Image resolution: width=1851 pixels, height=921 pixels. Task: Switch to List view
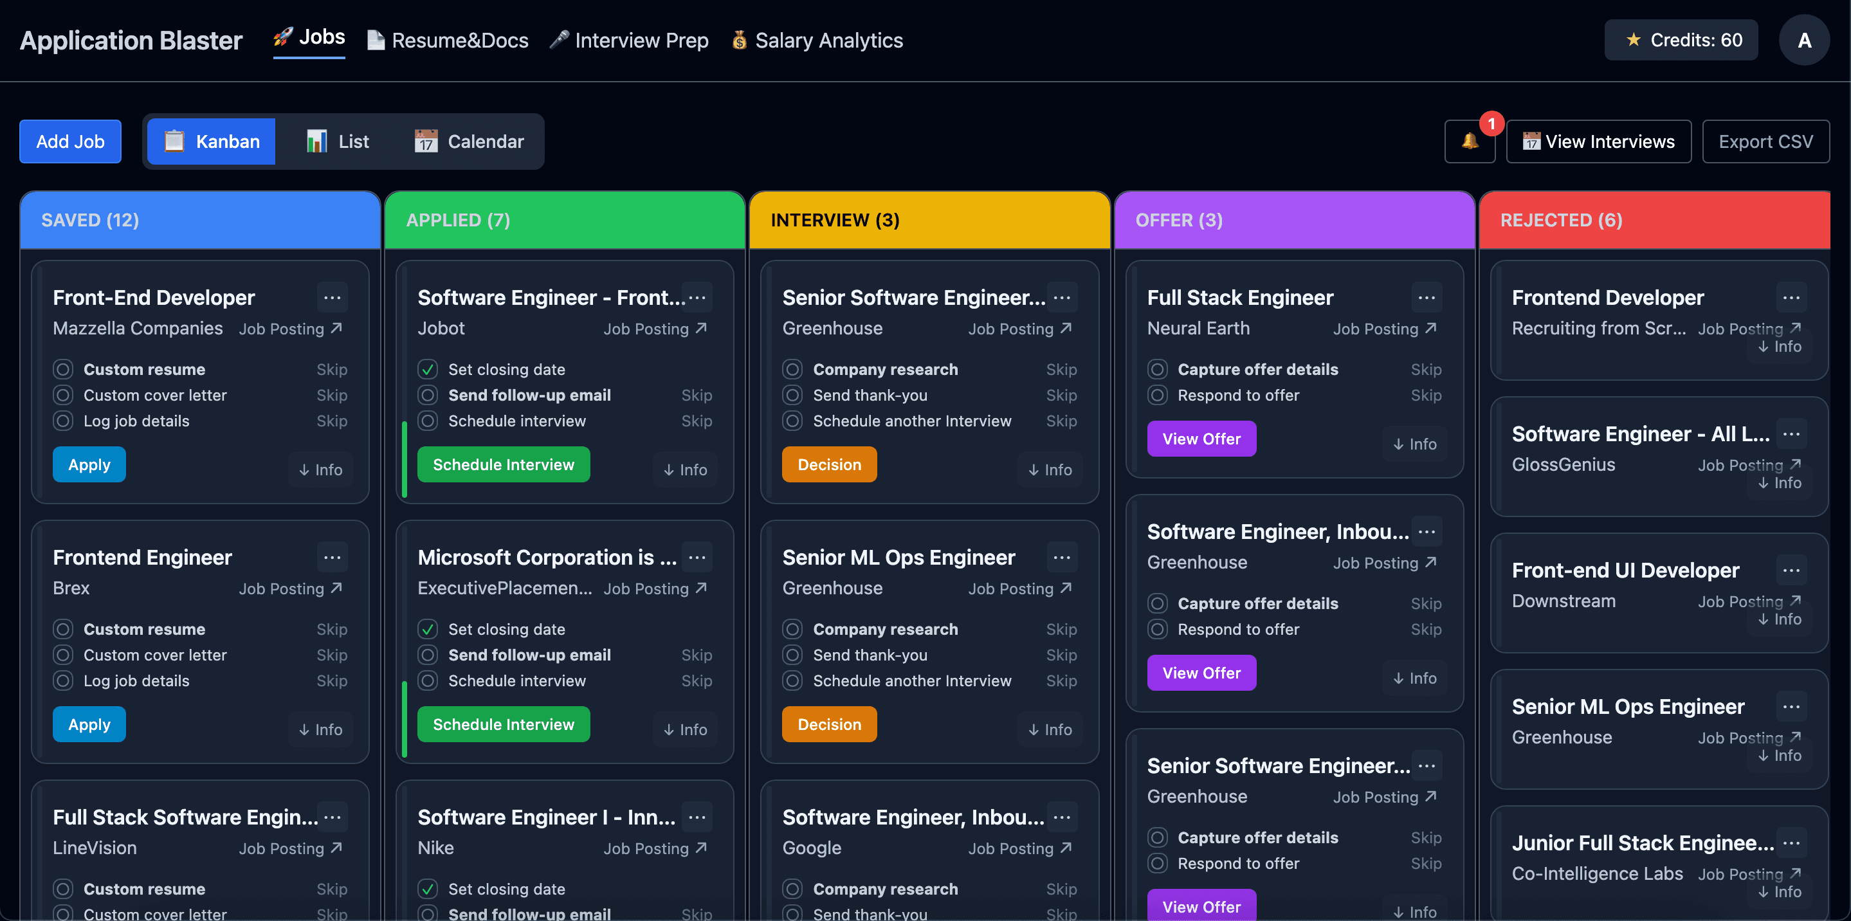[x=336, y=141]
